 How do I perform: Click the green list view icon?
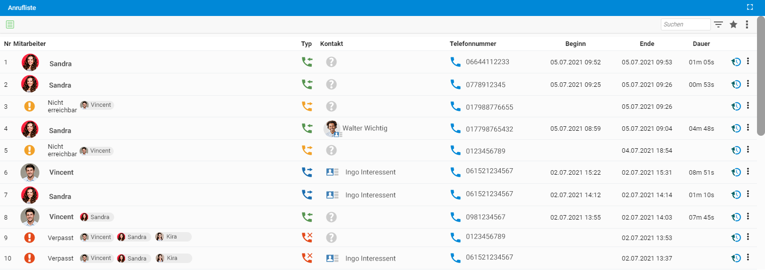point(10,24)
